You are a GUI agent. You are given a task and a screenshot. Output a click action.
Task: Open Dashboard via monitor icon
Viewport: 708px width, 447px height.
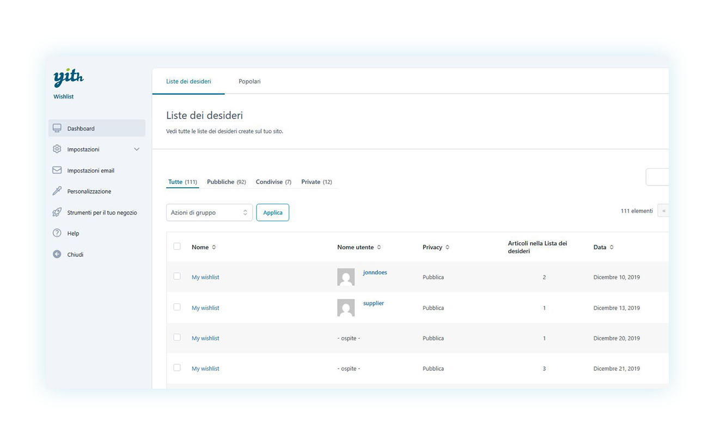tap(57, 128)
